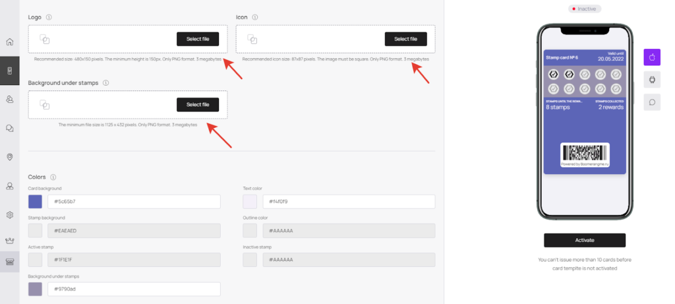Open the Home icon in sidebar
The height and width of the screenshot is (304, 675).
tap(9, 42)
